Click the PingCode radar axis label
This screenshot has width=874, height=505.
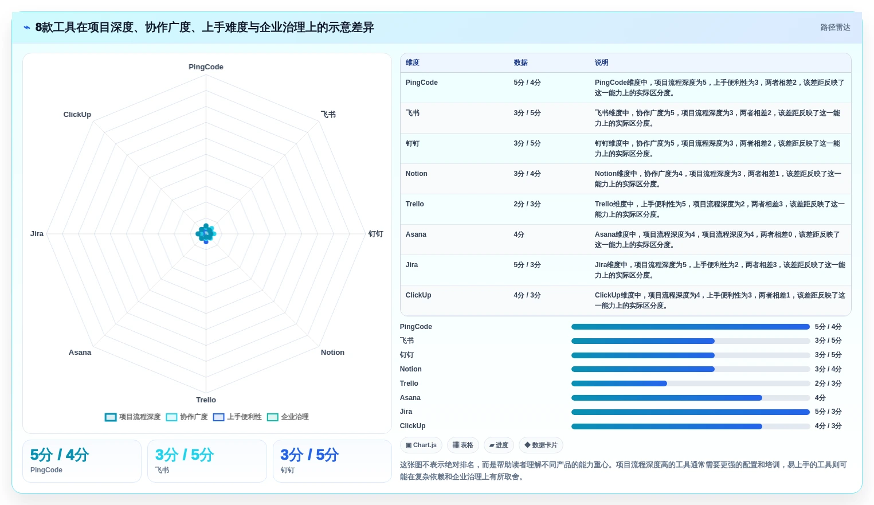click(206, 67)
